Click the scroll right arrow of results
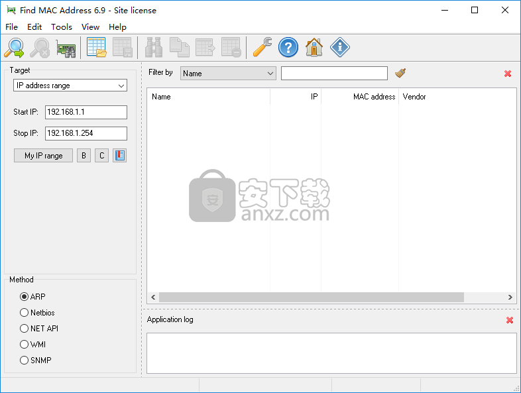 510,298
